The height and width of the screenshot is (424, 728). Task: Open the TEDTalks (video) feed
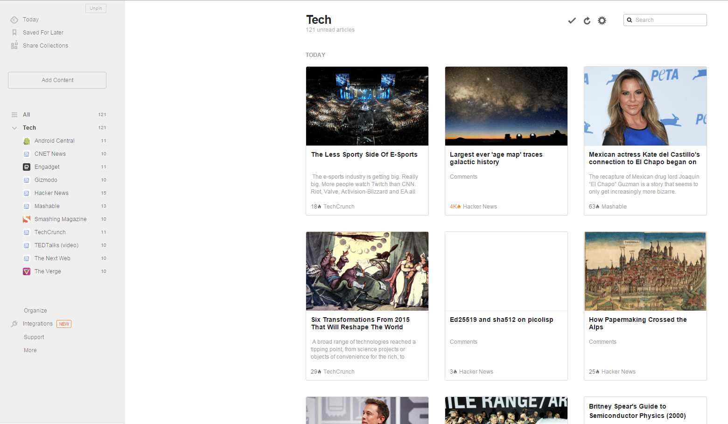[56, 245]
